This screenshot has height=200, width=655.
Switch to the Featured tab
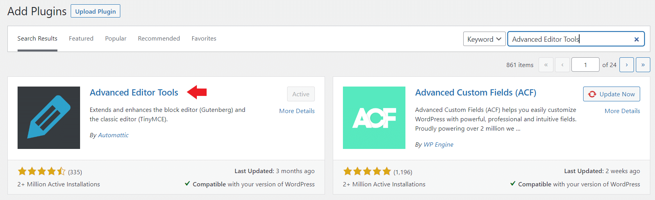[81, 39]
